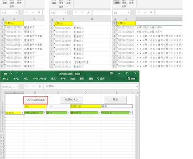Select yellow 伝票No cell in the B1 window
This screenshot has width=193, height=159.
(x=126, y=23)
